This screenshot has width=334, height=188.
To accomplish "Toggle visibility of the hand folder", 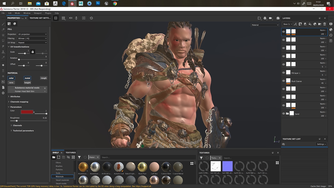I will [284, 114].
